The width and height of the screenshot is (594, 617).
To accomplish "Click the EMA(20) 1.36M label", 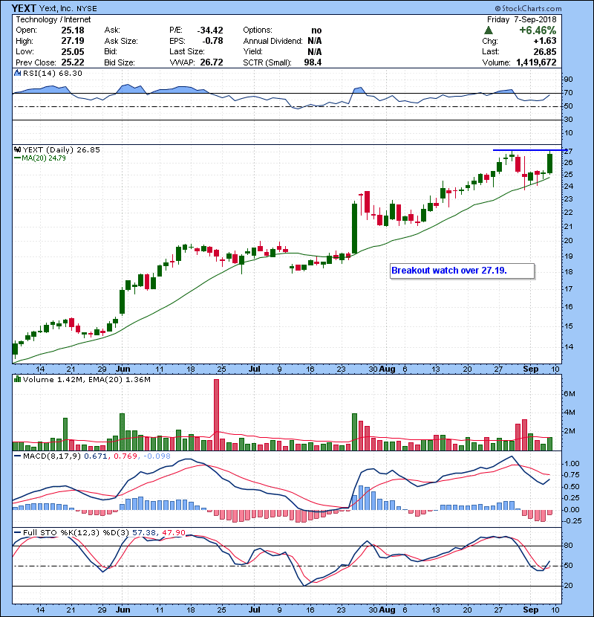I will click(120, 379).
